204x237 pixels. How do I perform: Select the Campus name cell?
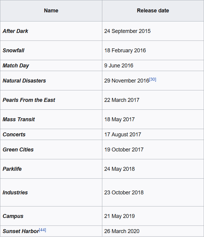click(x=51, y=216)
